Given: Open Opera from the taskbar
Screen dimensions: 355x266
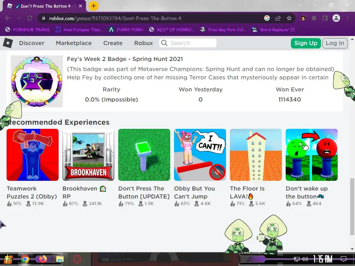Looking at the screenshot, I should point(77,259).
